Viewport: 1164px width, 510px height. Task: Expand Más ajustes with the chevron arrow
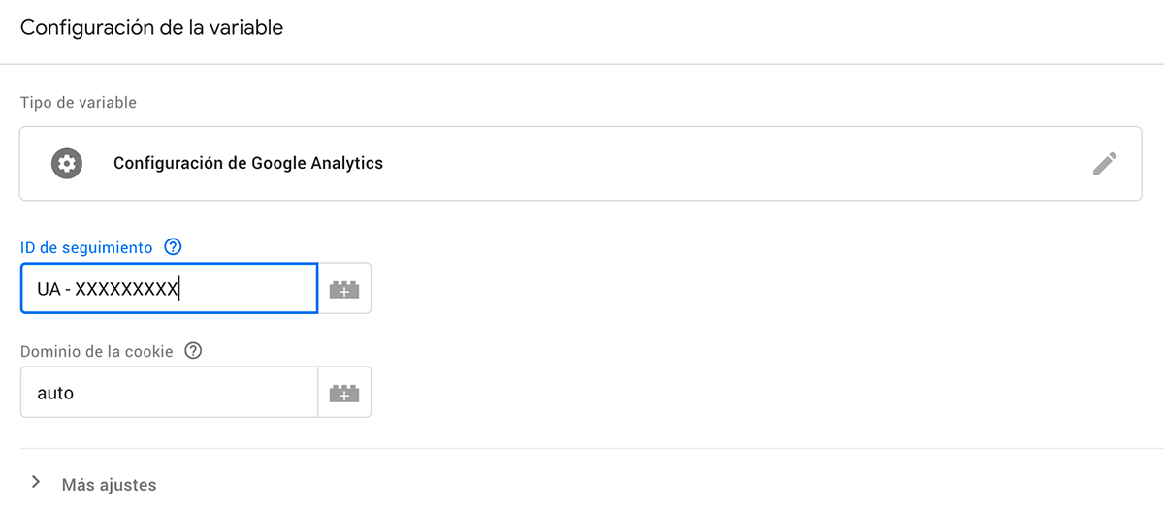36,483
